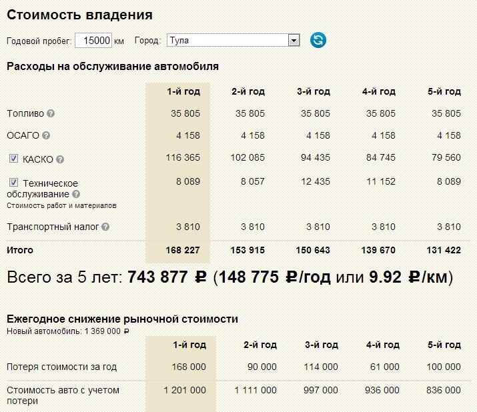The width and height of the screenshot is (477, 412).
Task: Click the Новый автомобиль: 1 369 000 note
Action: (x=68, y=331)
